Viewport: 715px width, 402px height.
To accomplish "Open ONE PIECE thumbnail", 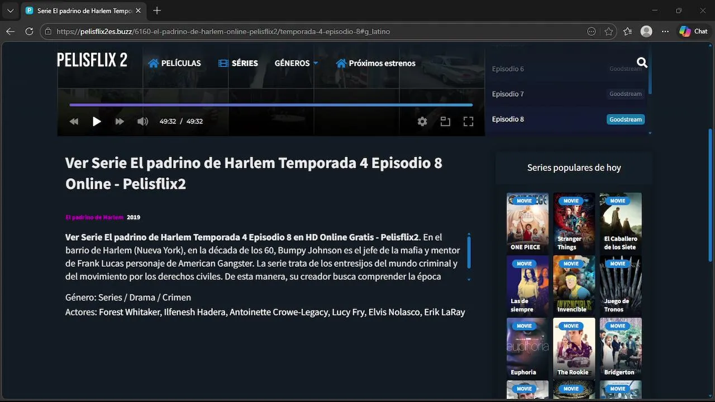I will tap(527, 223).
